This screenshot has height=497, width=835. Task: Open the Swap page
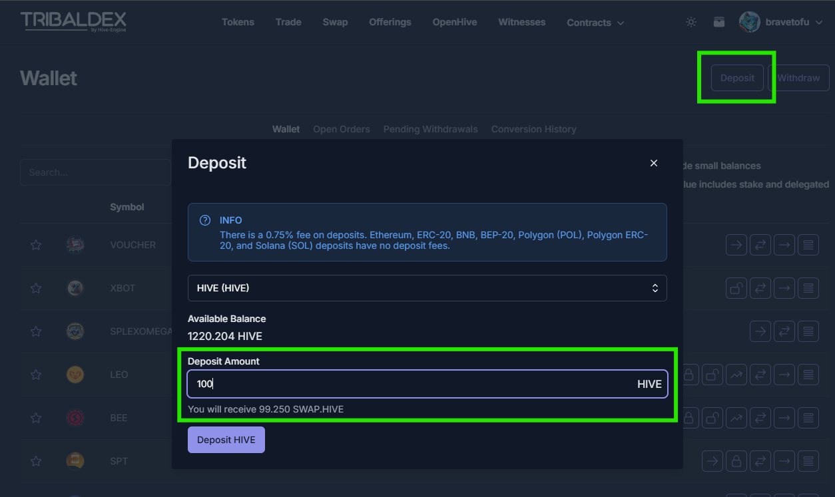point(335,22)
